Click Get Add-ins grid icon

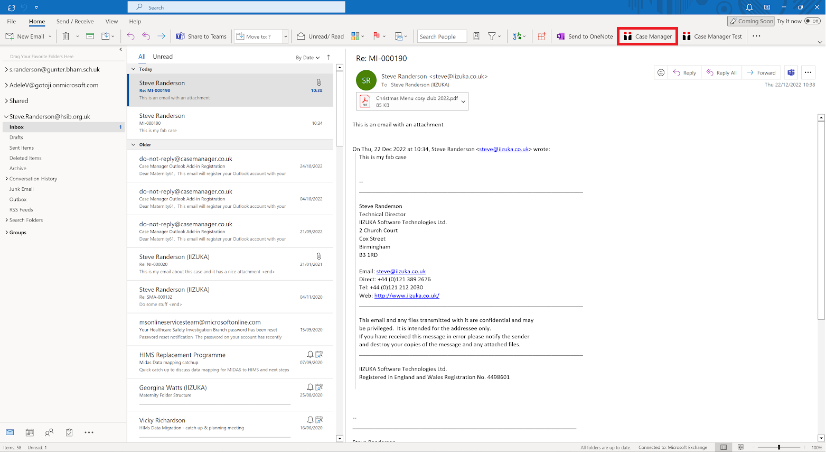point(541,36)
